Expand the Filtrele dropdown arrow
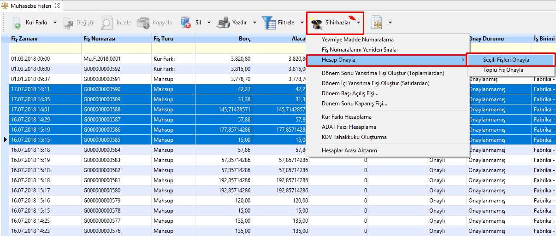 (302, 23)
